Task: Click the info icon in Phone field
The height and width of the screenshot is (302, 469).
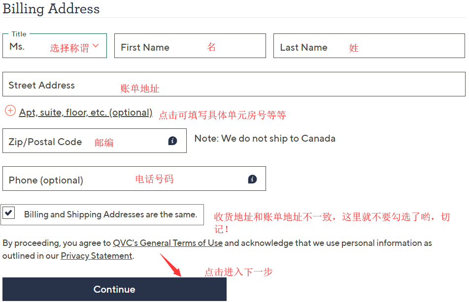Action: [252, 179]
